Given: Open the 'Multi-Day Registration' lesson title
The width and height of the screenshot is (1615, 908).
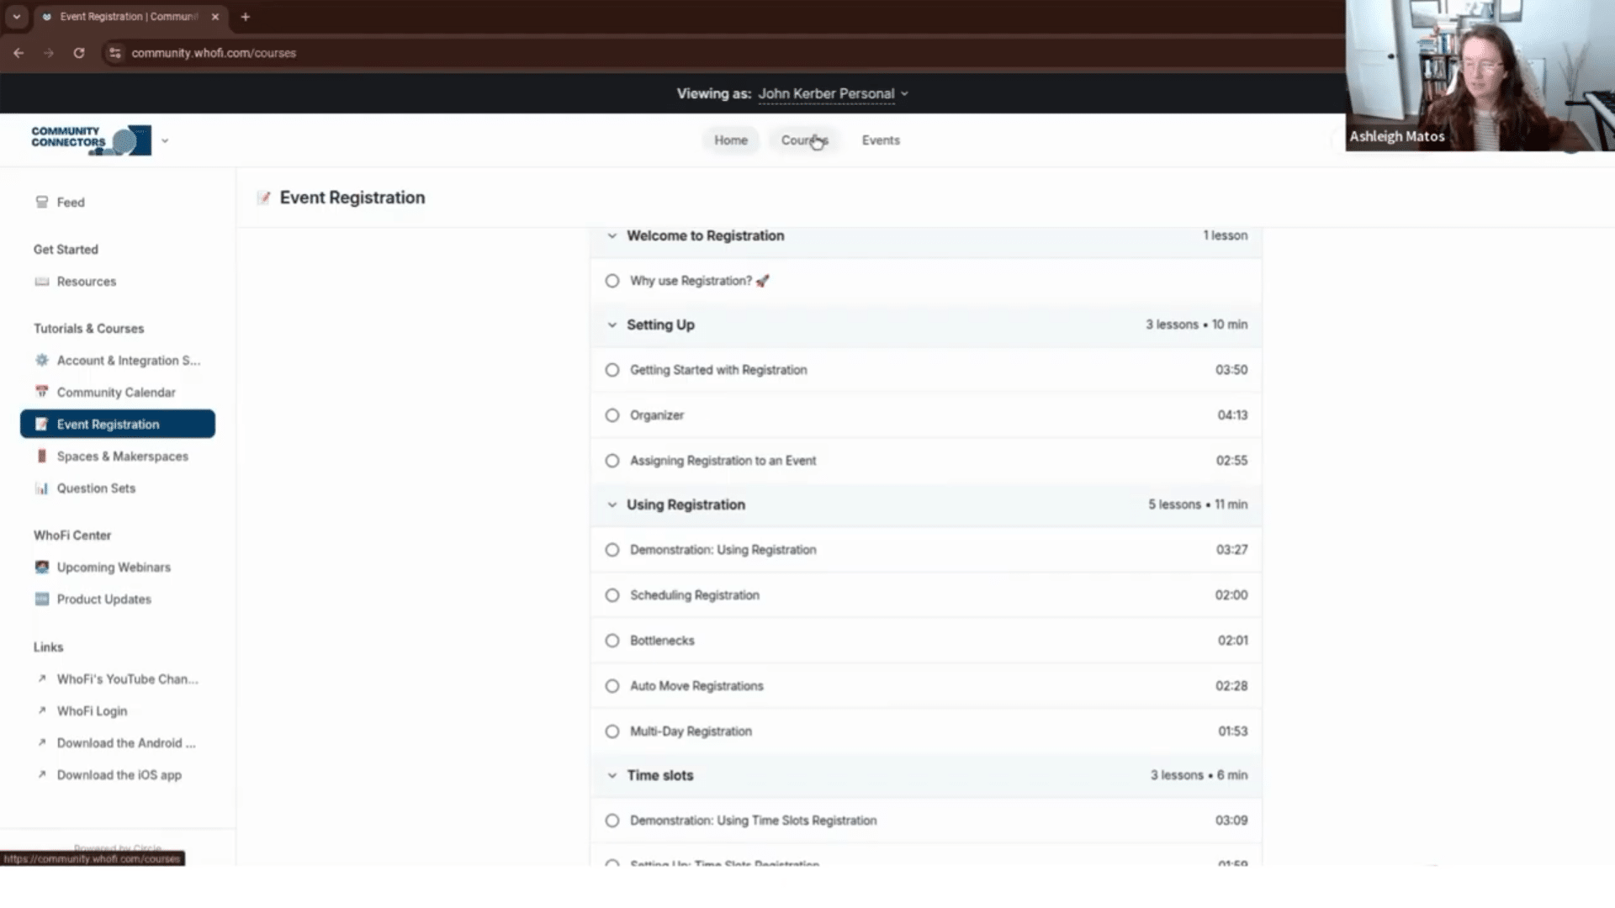Looking at the screenshot, I should [x=691, y=731].
